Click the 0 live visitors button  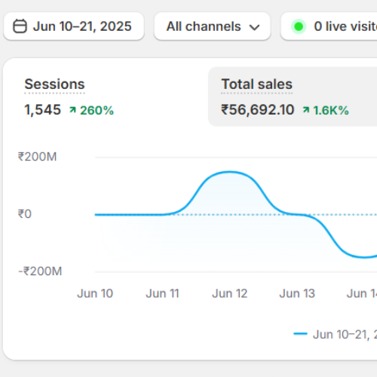pos(329,26)
